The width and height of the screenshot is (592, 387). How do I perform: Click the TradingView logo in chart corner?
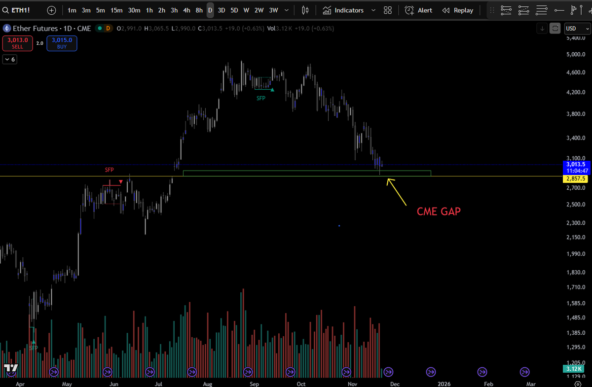(x=11, y=368)
